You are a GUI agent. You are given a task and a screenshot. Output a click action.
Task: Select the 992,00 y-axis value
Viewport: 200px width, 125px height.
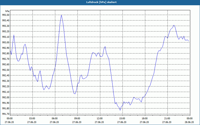6,97
